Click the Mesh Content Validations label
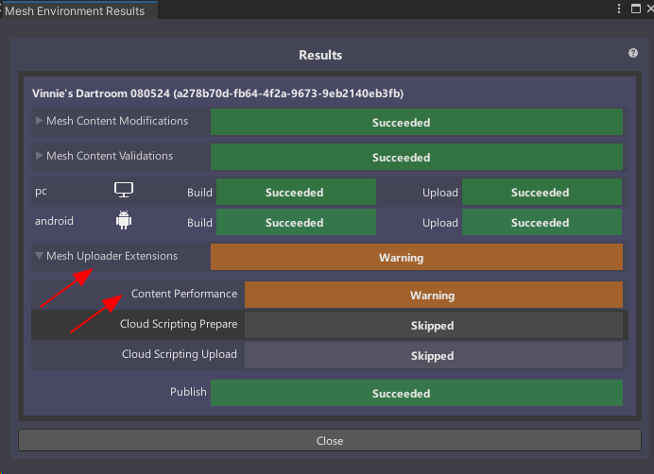Viewport: 654px width, 474px height. point(110,156)
